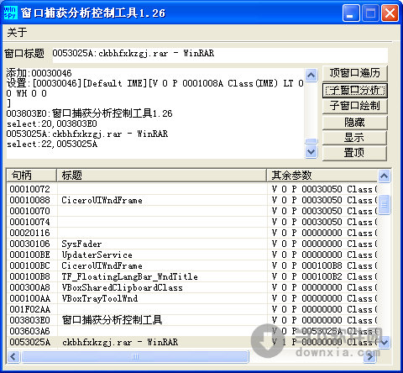Select the ckbhfxkzgj.rar - WinRAR row in the list
This screenshot has height=373, width=403.
click(192, 342)
